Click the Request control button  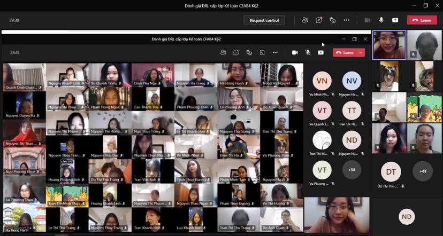coord(264,20)
